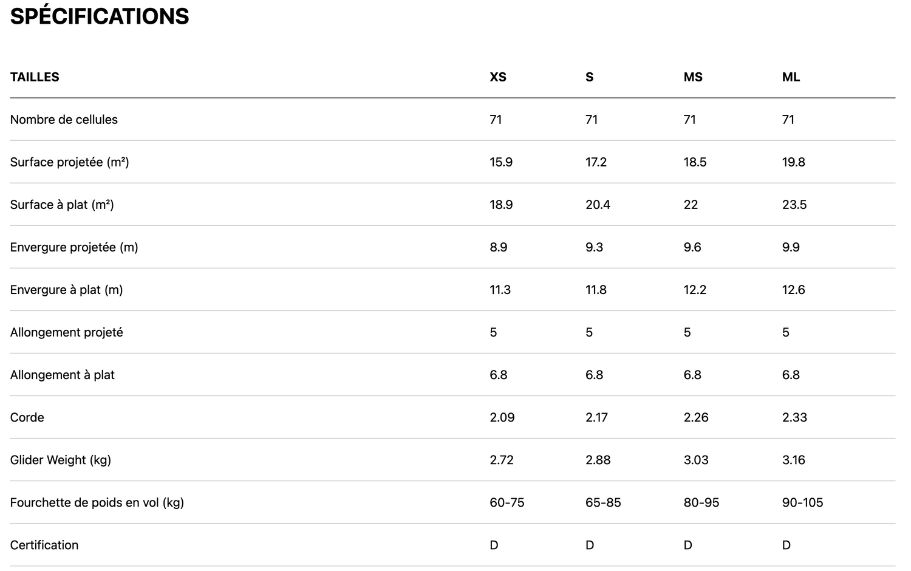Click the weight range 60-75 cell

click(507, 502)
